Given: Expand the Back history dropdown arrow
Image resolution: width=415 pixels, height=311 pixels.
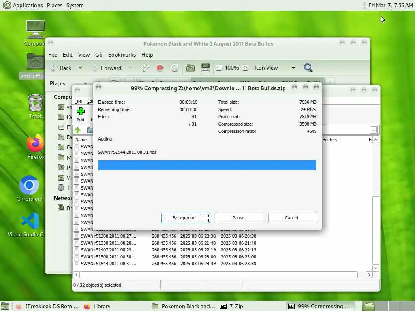Looking at the screenshot, I should pos(80,68).
